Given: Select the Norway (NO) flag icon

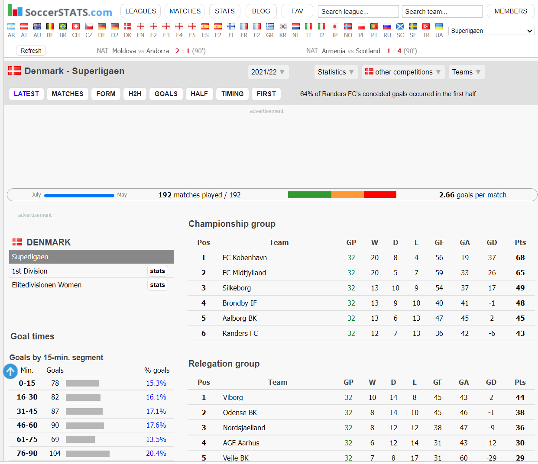Looking at the screenshot, I should click(348, 27).
